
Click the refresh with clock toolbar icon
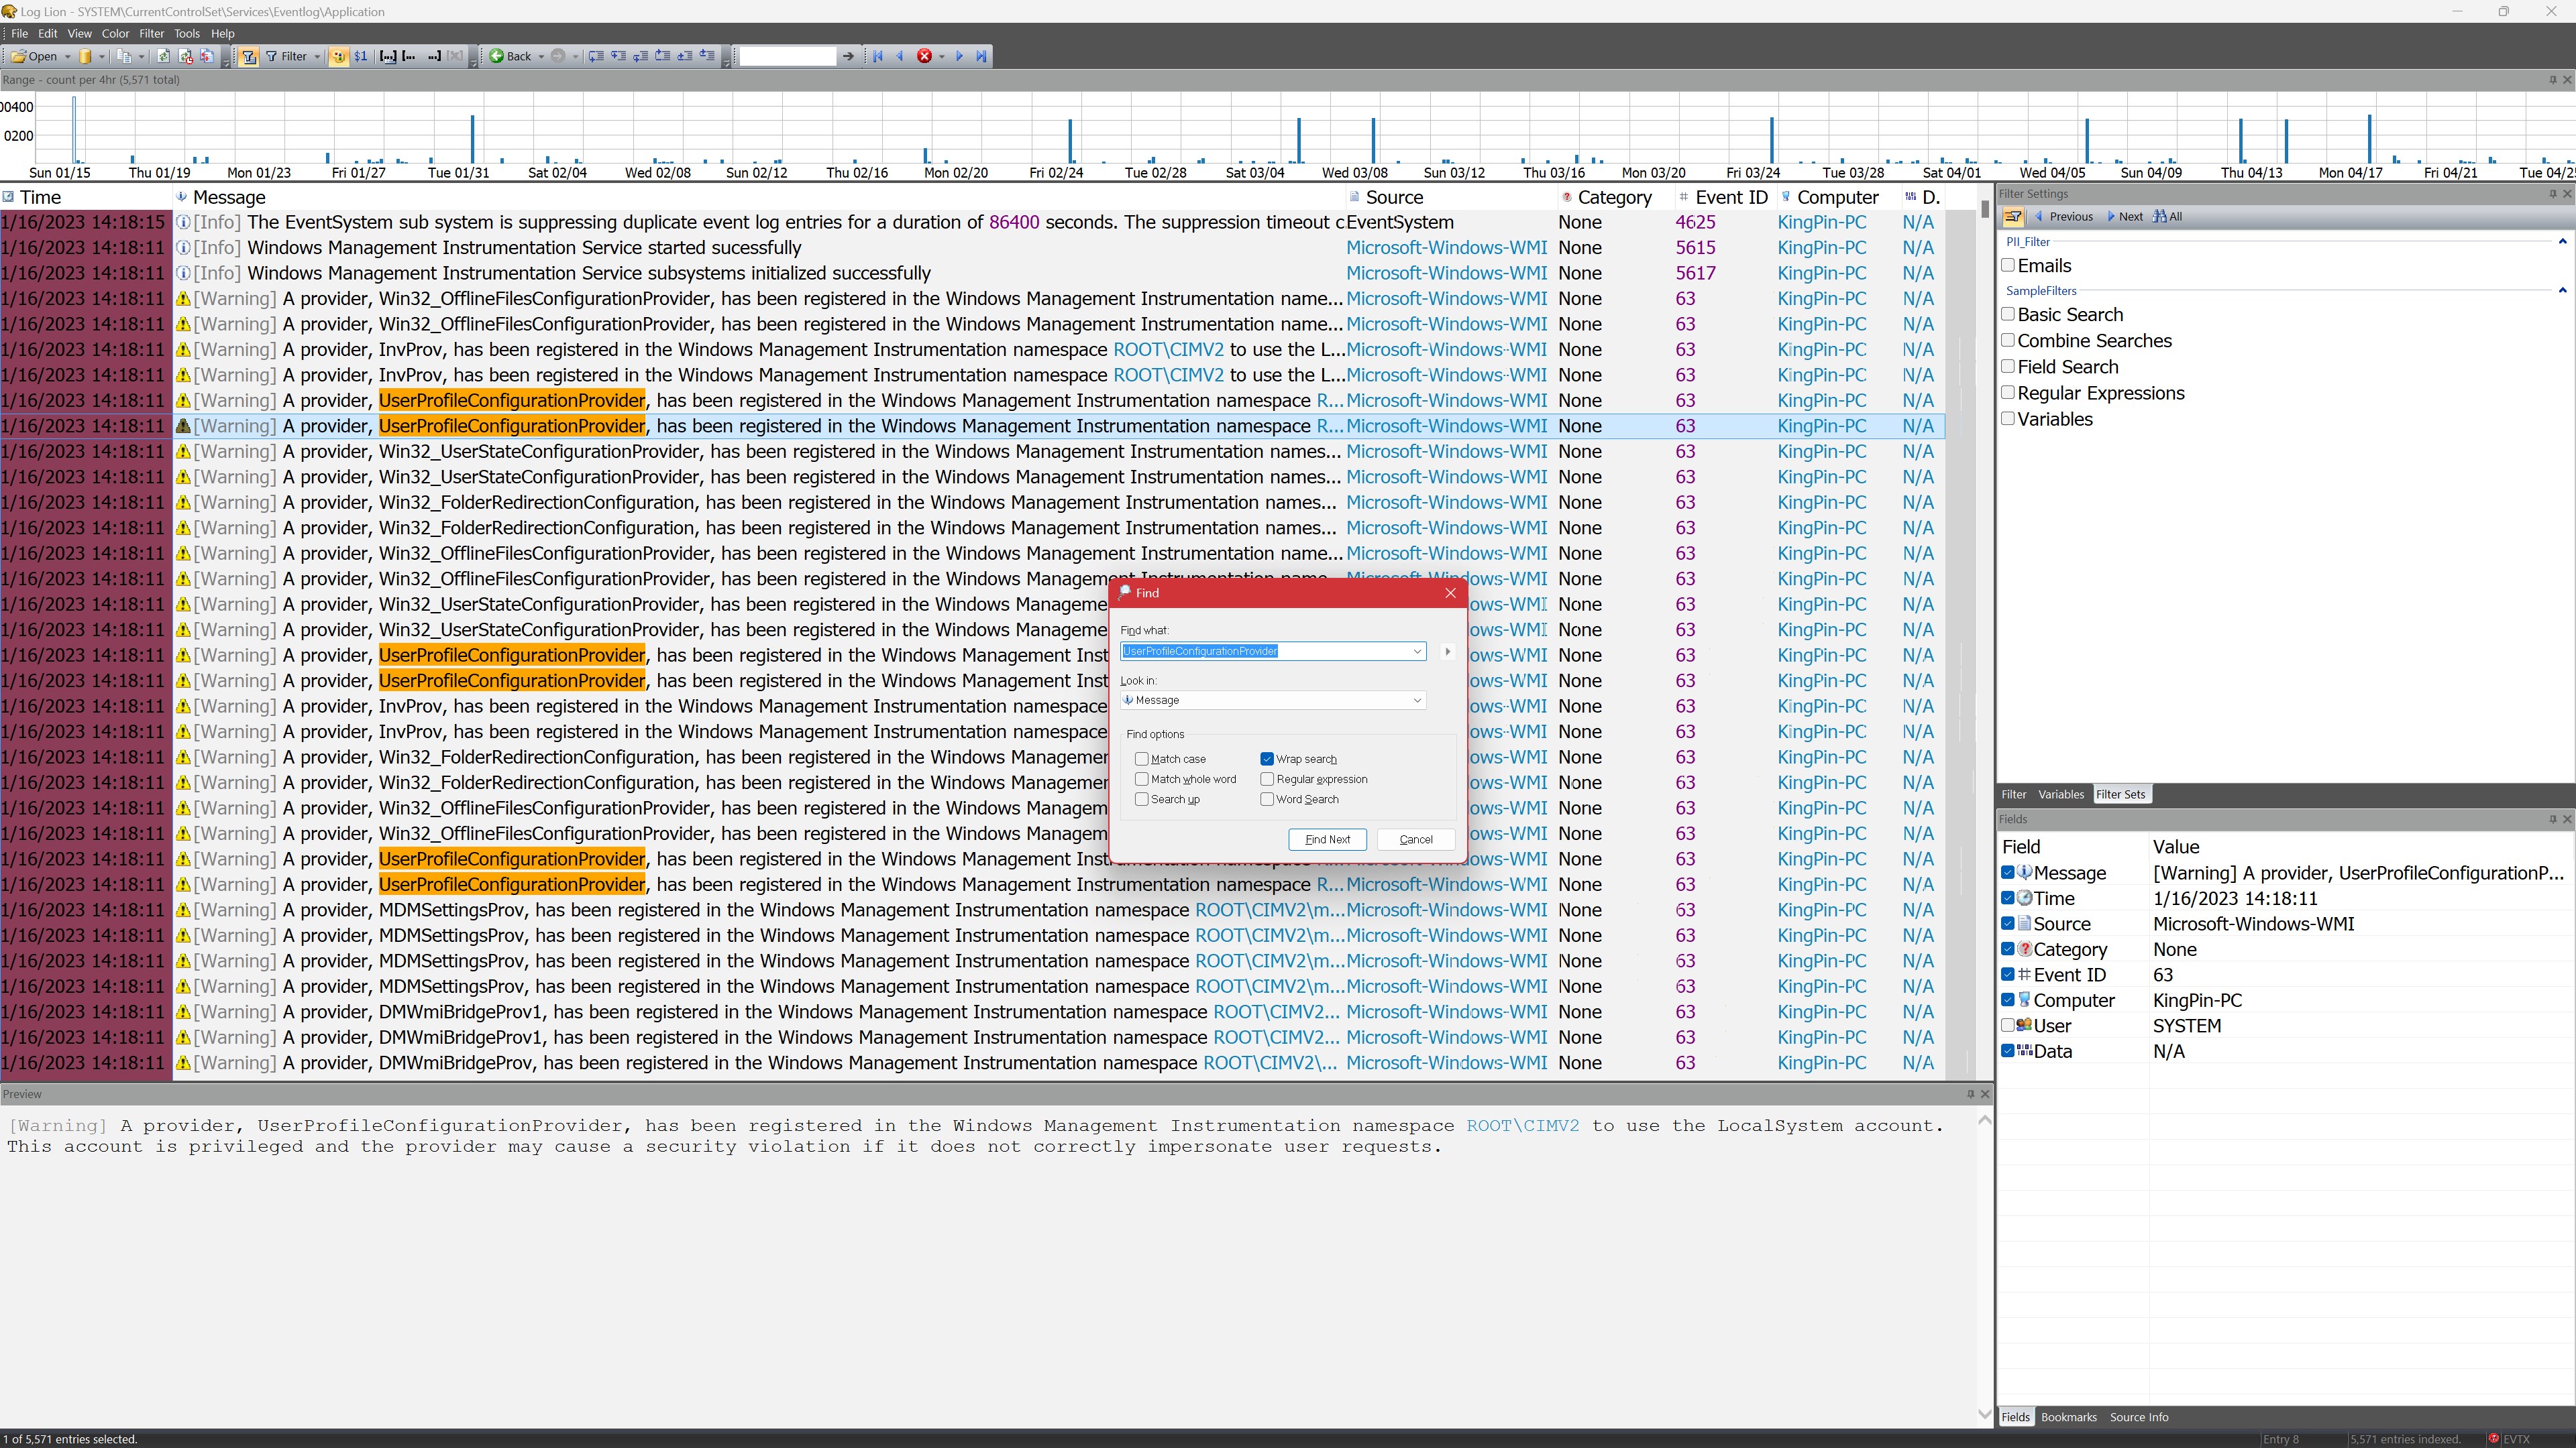pyautogui.click(x=185, y=56)
